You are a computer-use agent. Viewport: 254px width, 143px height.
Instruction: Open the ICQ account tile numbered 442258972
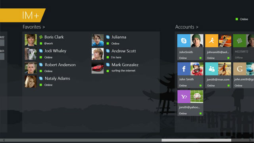click(243, 47)
